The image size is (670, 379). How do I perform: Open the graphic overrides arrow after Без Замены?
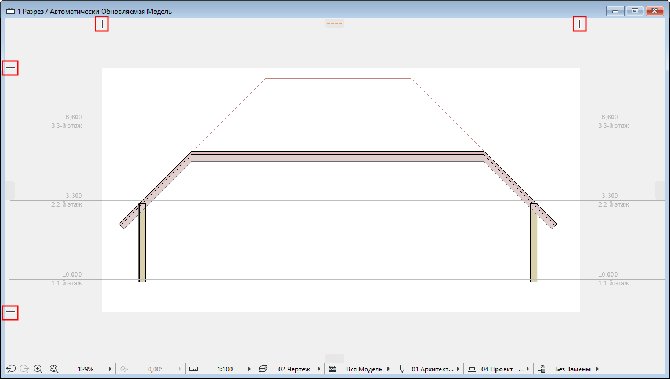pyautogui.click(x=597, y=369)
